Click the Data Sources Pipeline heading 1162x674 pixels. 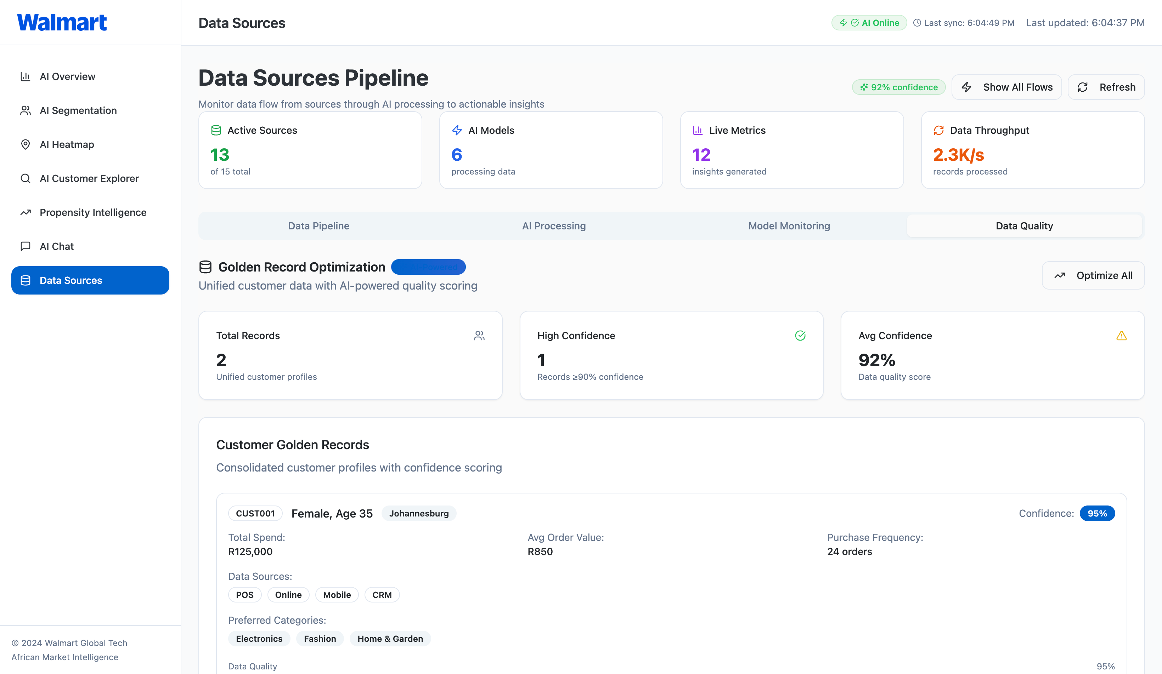[314, 78]
